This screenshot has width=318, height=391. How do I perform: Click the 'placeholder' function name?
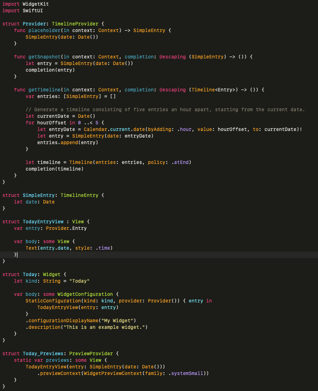[44, 31]
